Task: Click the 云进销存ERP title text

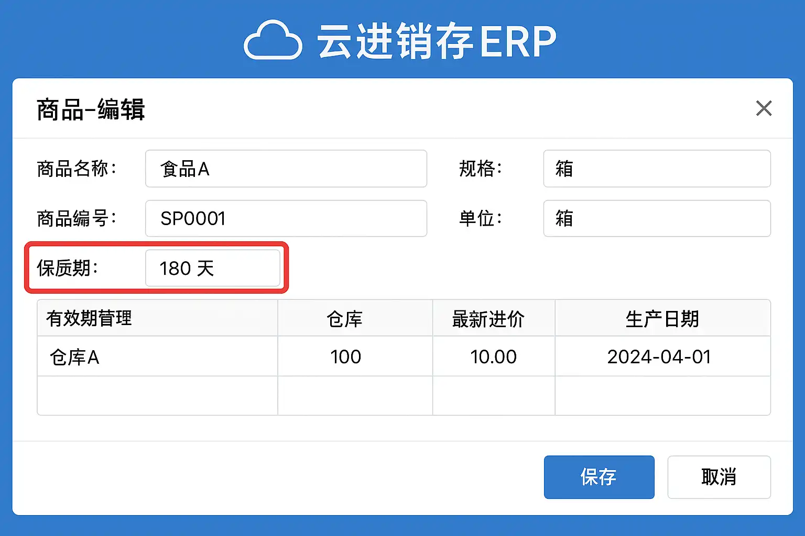Action: click(x=436, y=41)
